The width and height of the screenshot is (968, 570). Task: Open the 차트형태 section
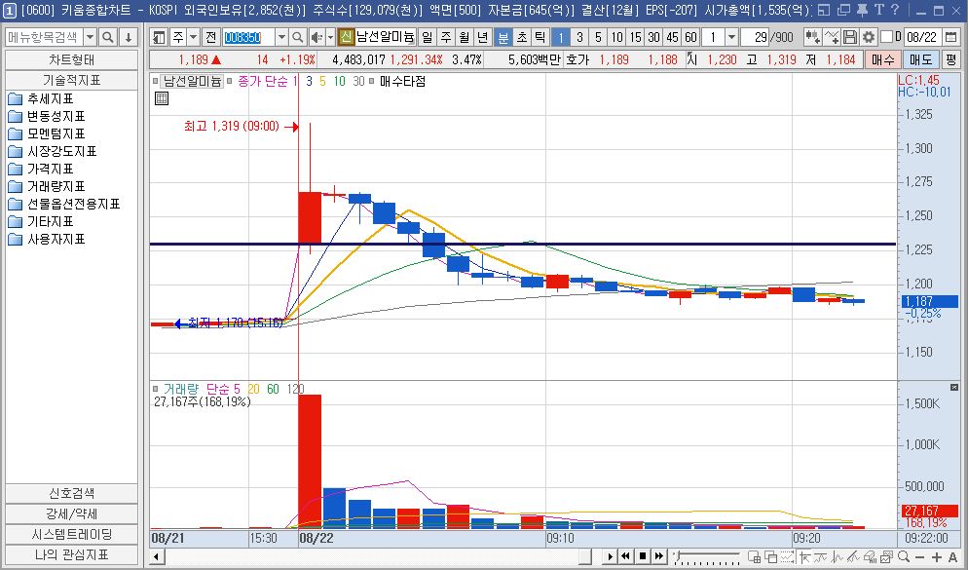pos(72,59)
